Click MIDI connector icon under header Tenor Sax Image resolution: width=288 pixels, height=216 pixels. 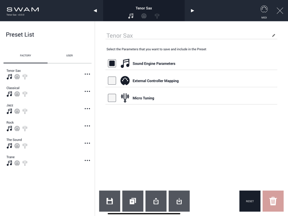point(144,16)
